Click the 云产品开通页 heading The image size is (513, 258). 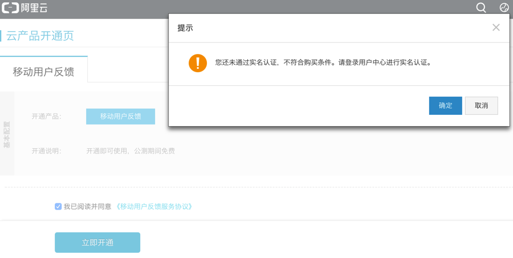[40, 36]
